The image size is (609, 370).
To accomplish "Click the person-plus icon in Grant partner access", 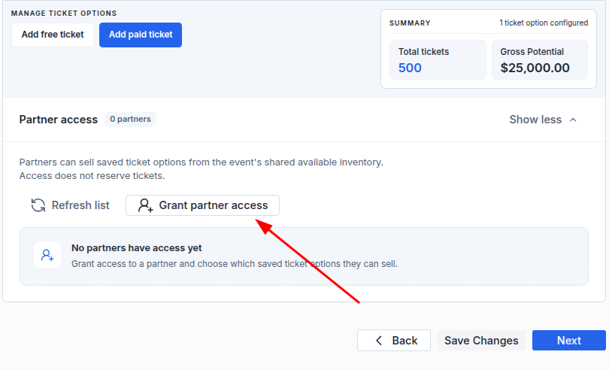I will 145,205.
